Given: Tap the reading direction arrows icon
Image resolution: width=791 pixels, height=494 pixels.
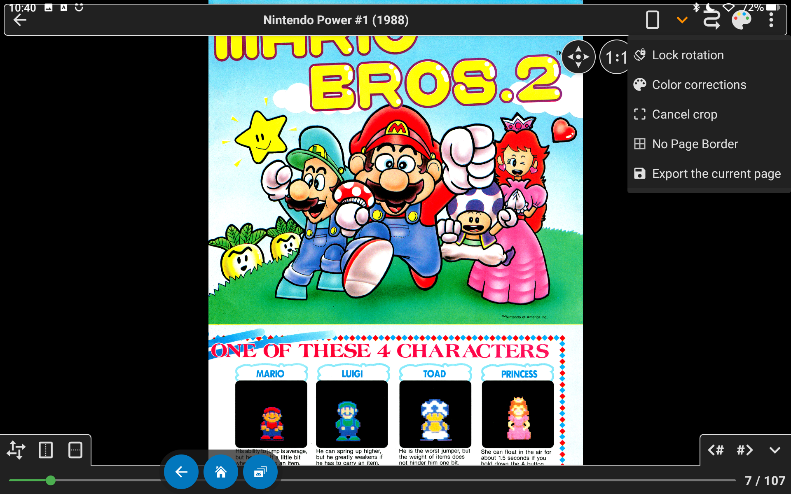Looking at the screenshot, I should point(711,20).
